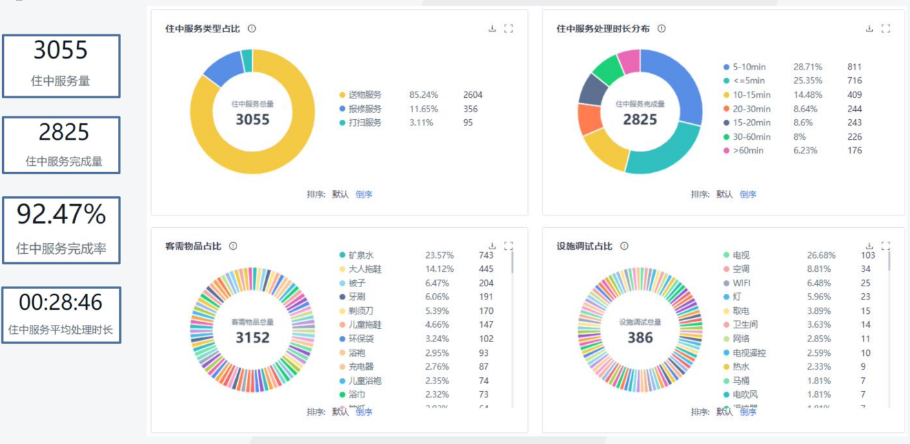Click the 客需物品占比 legend scrollbar

click(512, 262)
